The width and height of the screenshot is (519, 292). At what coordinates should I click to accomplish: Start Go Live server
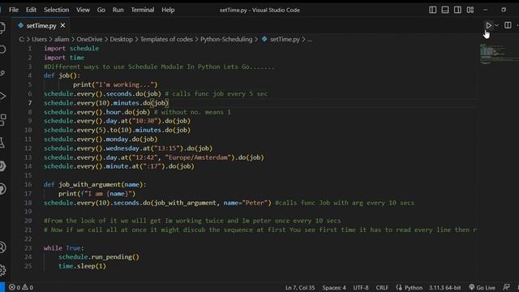click(x=482, y=287)
